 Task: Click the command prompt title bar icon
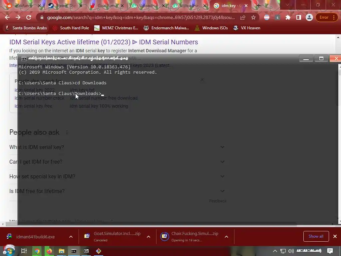[24, 59]
